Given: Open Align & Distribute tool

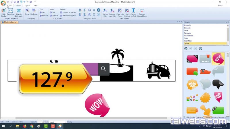Looking at the screenshot, I should click(19, 12).
